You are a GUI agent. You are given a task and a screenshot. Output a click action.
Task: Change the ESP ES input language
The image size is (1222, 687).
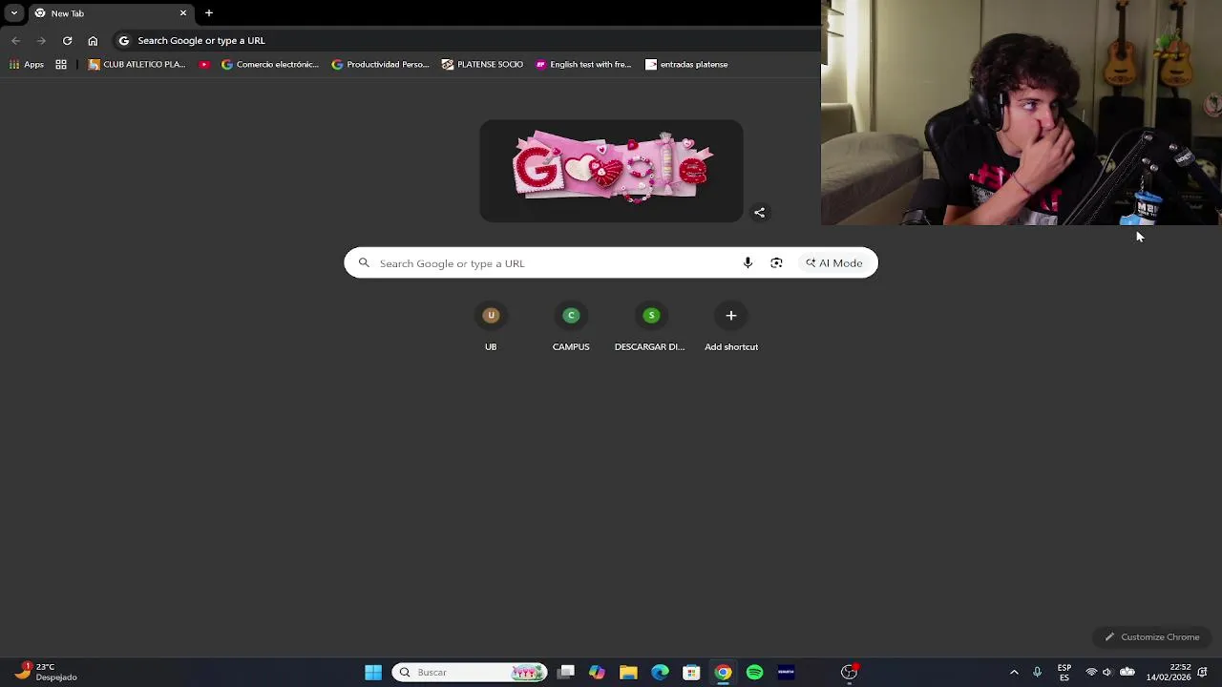coord(1064,673)
